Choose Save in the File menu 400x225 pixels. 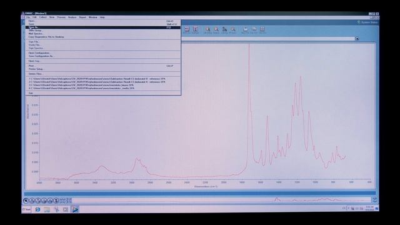click(102, 24)
